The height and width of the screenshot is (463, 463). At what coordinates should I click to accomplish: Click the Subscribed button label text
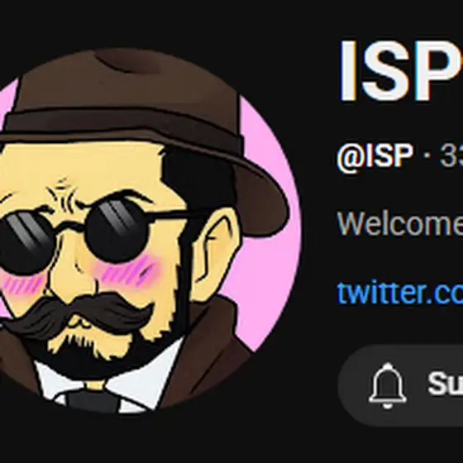point(446,384)
